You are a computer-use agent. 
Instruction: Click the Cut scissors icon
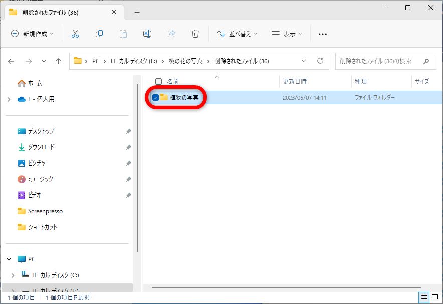pos(75,34)
